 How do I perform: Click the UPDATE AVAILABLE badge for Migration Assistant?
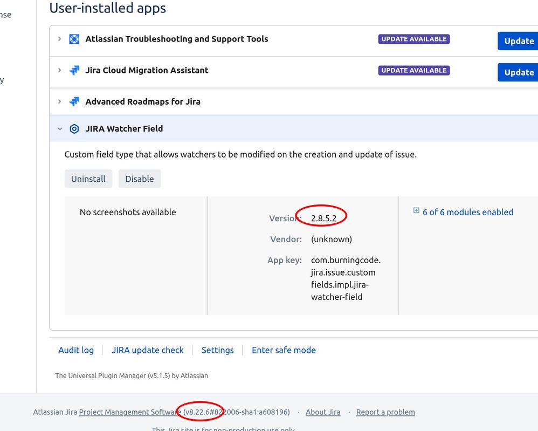pyautogui.click(x=414, y=70)
